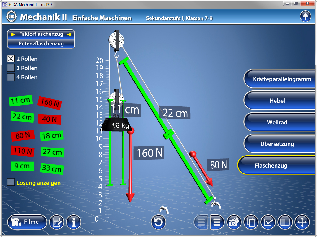Select the Faktorflaschenzug tab
The image size is (317, 237).
pos(41,34)
